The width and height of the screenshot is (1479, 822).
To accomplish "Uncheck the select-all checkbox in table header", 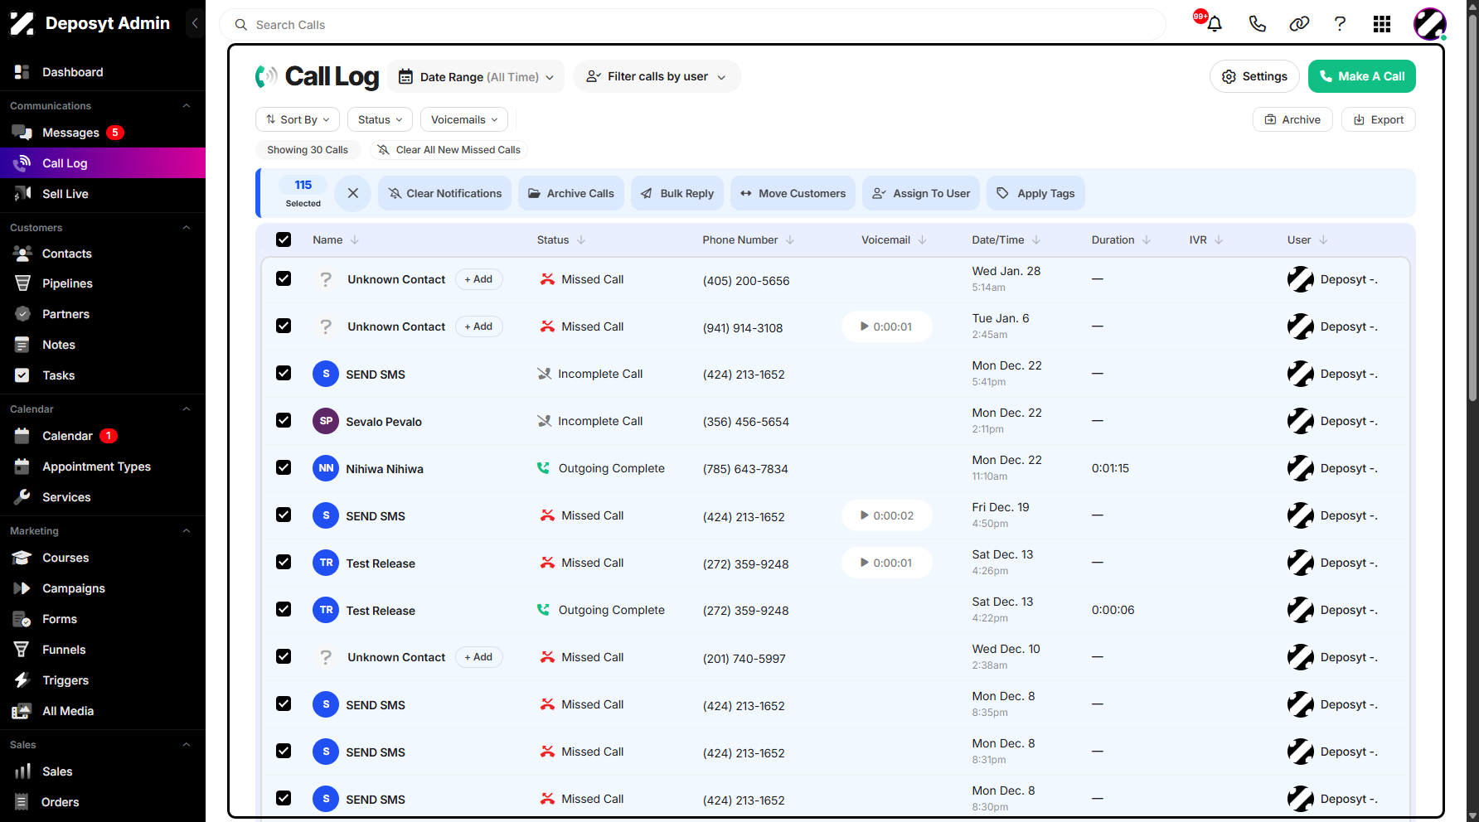I will coord(284,239).
